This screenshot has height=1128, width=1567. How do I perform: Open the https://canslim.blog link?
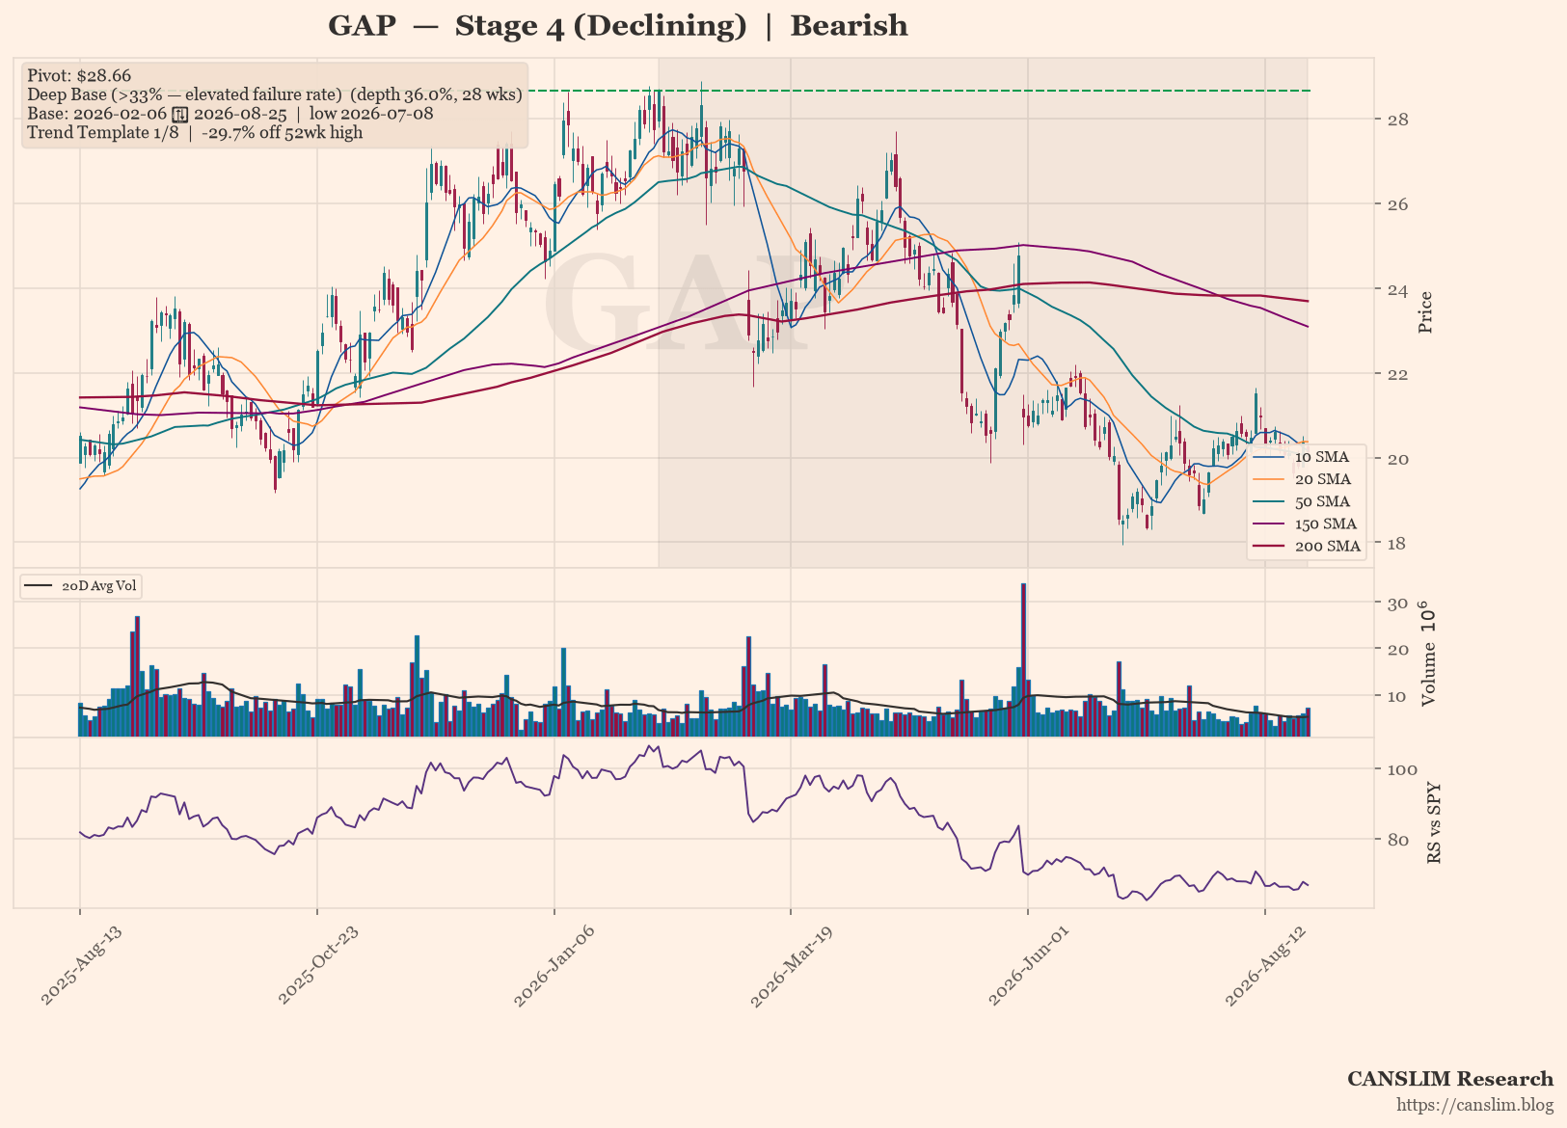click(1475, 1105)
